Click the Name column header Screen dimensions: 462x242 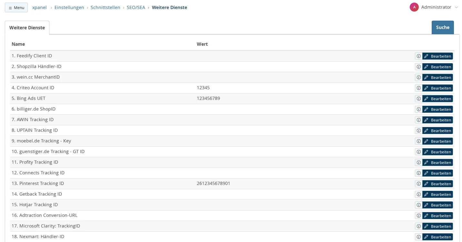click(18, 44)
